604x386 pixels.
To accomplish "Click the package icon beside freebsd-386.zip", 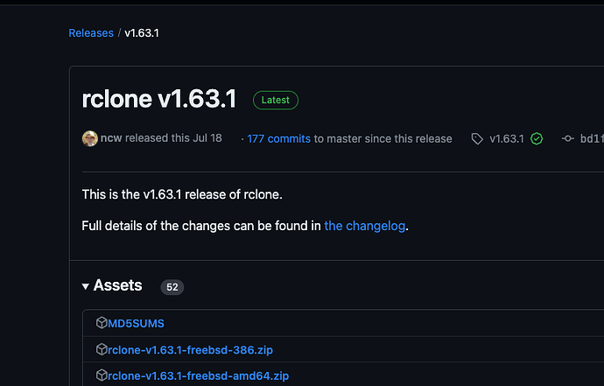I will coord(102,349).
